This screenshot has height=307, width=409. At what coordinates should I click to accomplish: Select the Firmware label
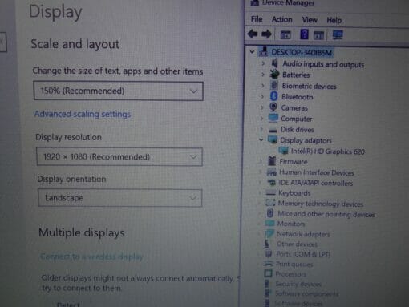[x=294, y=162]
